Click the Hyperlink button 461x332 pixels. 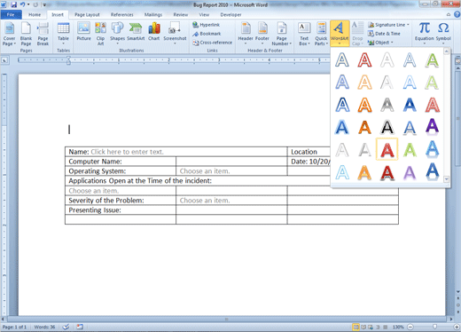207,25
